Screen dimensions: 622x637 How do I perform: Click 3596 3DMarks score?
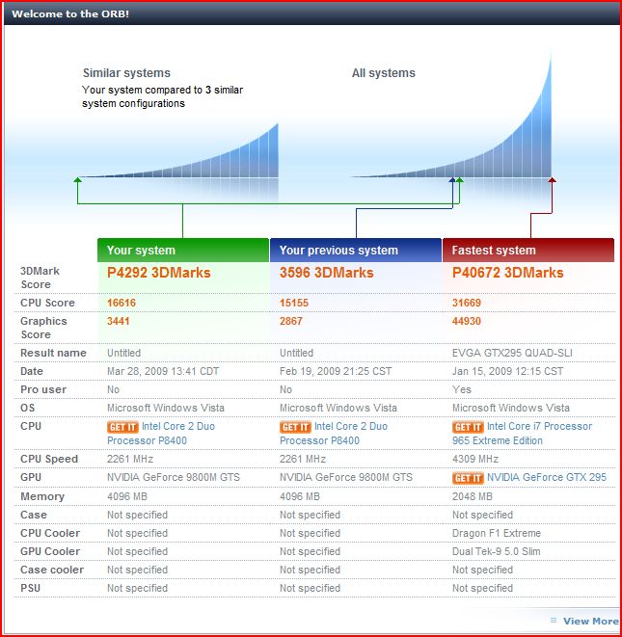[x=327, y=273]
